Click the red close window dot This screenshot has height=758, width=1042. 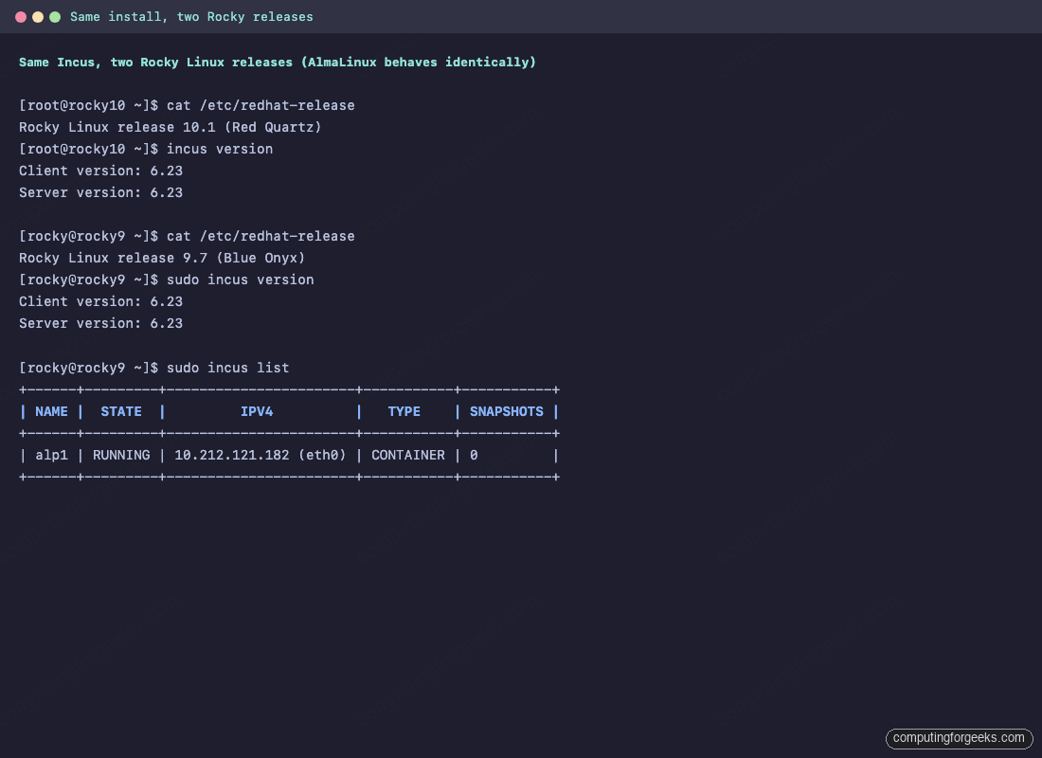21,17
